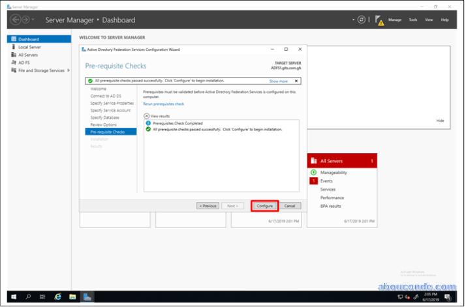The image size is (466, 307).
Task: Open Internet Explorer from the taskbar
Action: [x=57, y=297]
